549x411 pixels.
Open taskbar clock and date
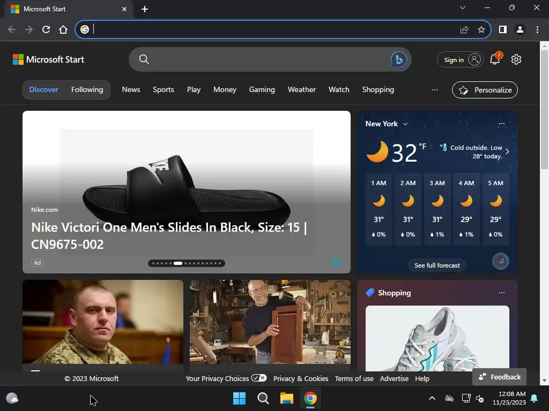509,398
